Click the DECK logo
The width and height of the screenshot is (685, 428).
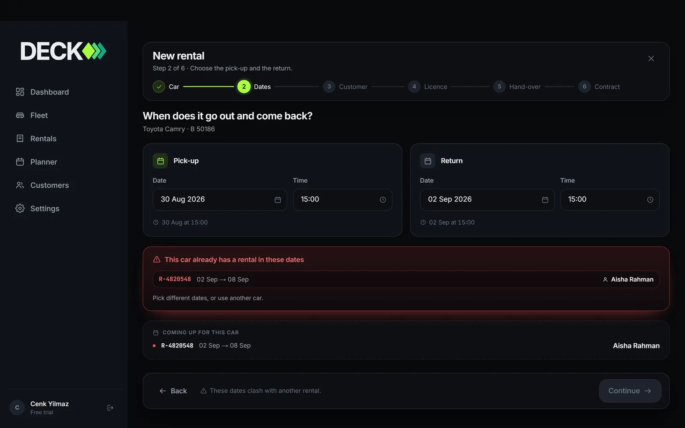(63, 51)
